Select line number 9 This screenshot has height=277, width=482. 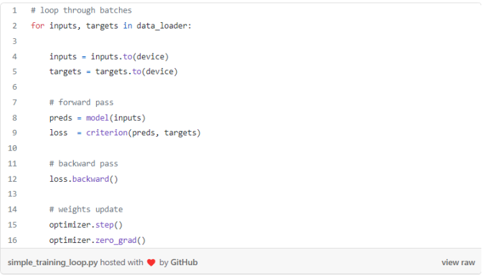(15, 133)
